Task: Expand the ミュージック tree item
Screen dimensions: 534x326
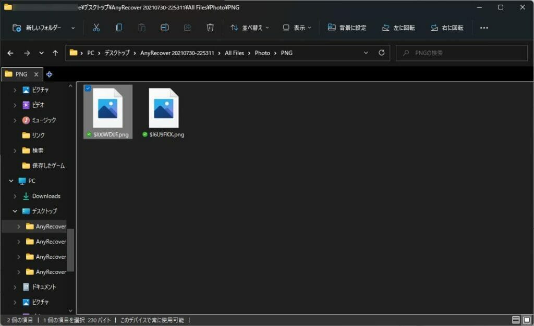Action: [x=15, y=120]
